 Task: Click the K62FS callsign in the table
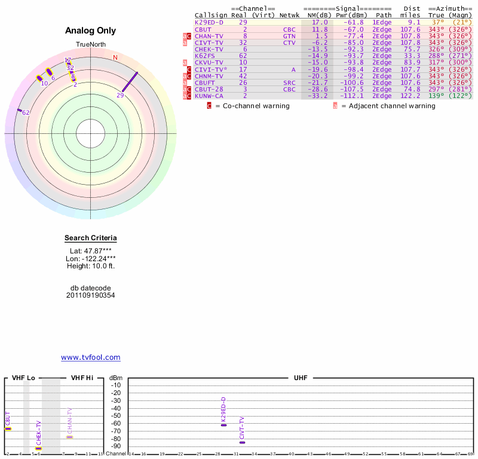[206, 56]
